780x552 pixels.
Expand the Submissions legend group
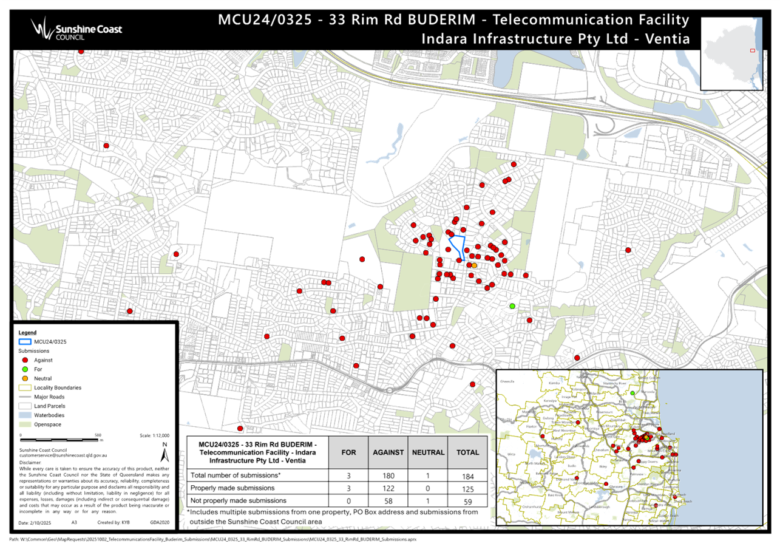tap(33, 351)
